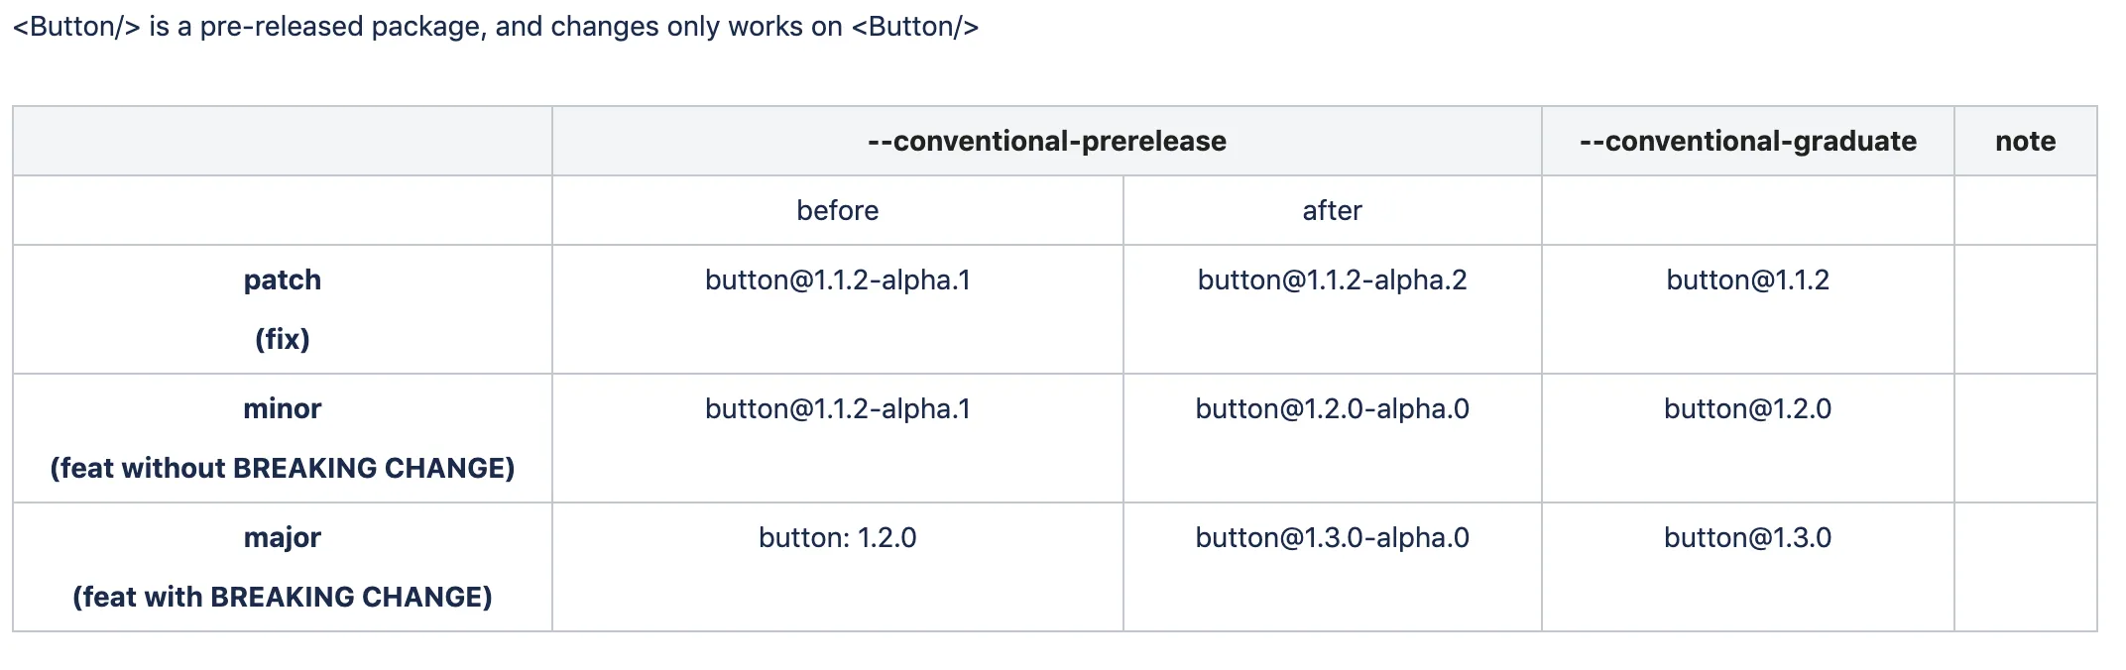Screen dimensions: 2126x670
Task: Click the intro sentence about the pre-released Button package
Action: pyautogui.click(x=495, y=27)
